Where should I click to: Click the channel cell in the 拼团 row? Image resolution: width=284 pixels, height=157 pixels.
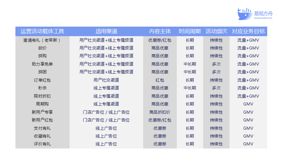(106, 72)
